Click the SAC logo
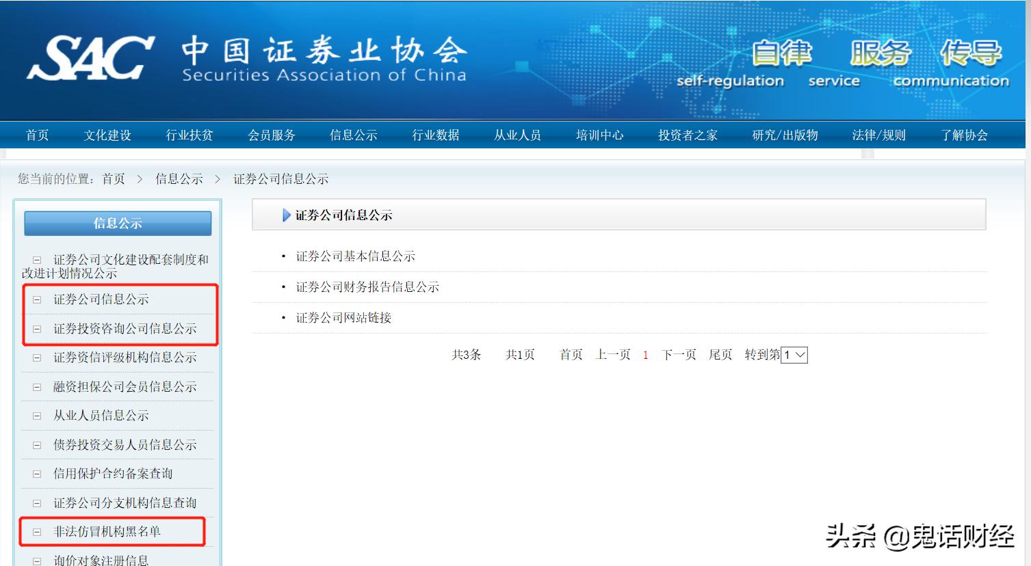Viewport: 1031px width, 566px height. pos(92,55)
